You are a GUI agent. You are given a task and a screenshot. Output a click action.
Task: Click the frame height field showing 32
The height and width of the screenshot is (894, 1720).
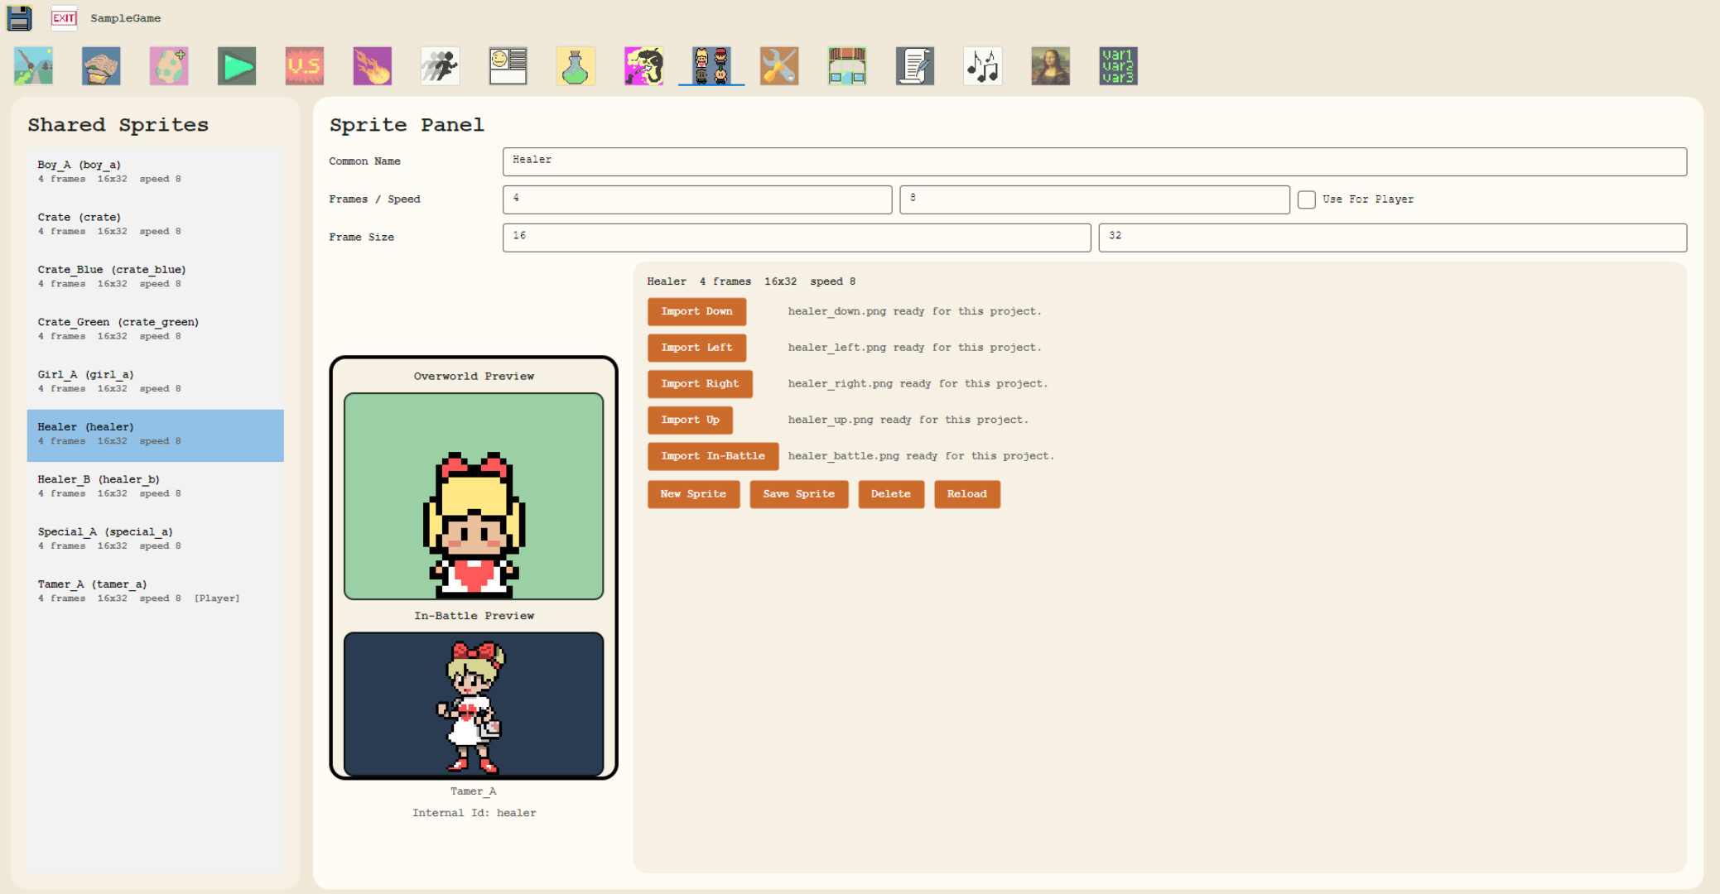click(x=1393, y=238)
